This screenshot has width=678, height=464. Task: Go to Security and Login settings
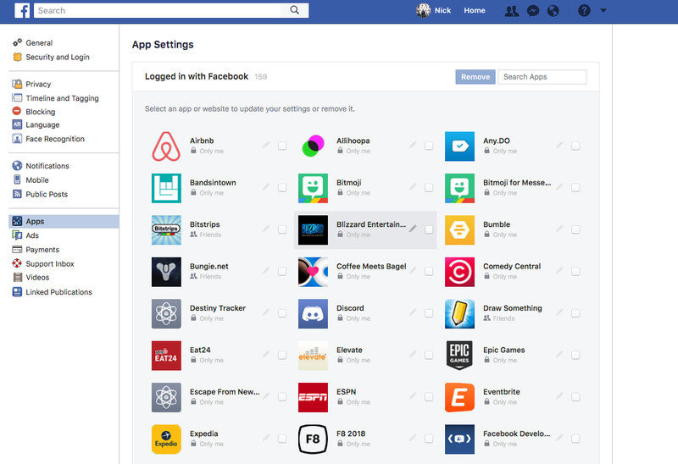pos(58,57)
